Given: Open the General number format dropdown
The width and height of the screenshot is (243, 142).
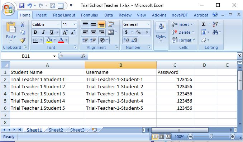Looking at the screenshot, I should point(148,24).
